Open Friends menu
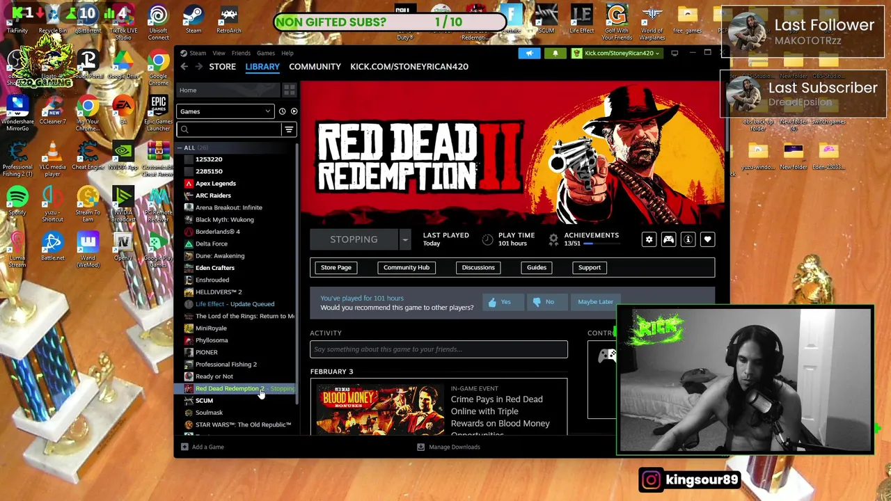 click(x=241, y=53)
